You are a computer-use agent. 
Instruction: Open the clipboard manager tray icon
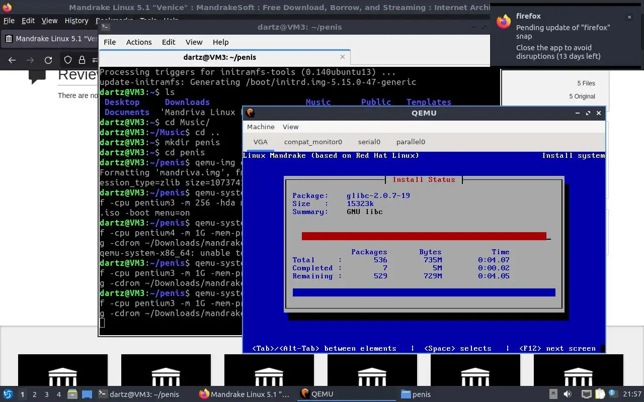point(600,394)
